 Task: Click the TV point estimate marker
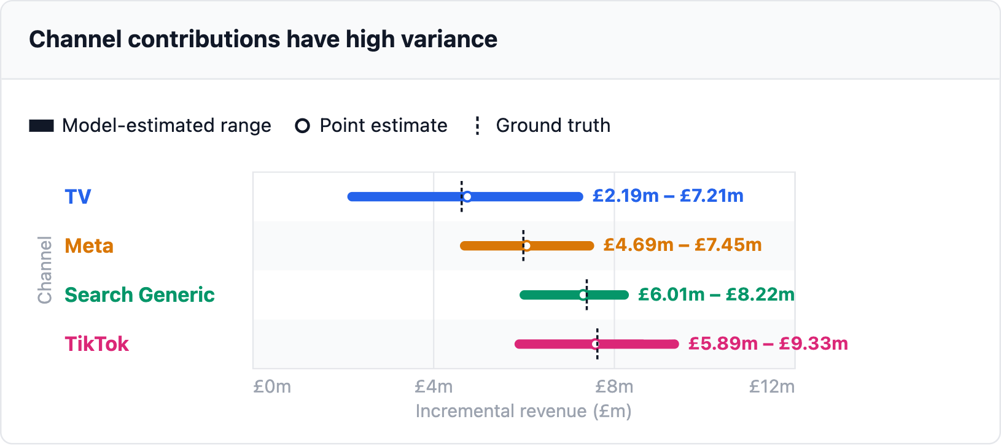click(467, 197)
